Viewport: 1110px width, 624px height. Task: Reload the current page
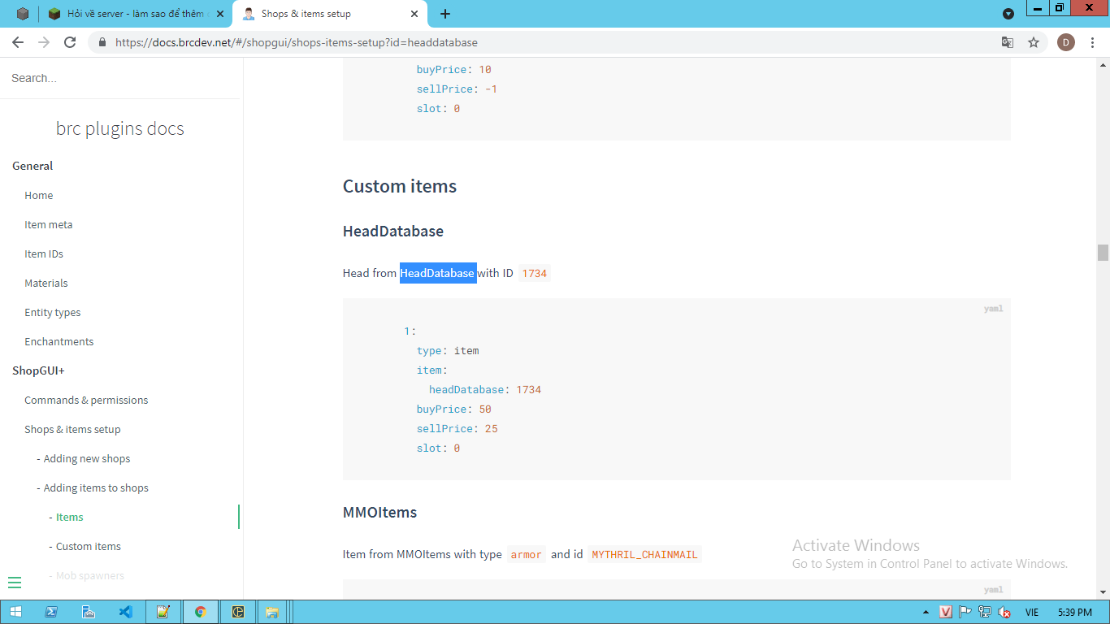pyautogui.click(x=70, y=42)
